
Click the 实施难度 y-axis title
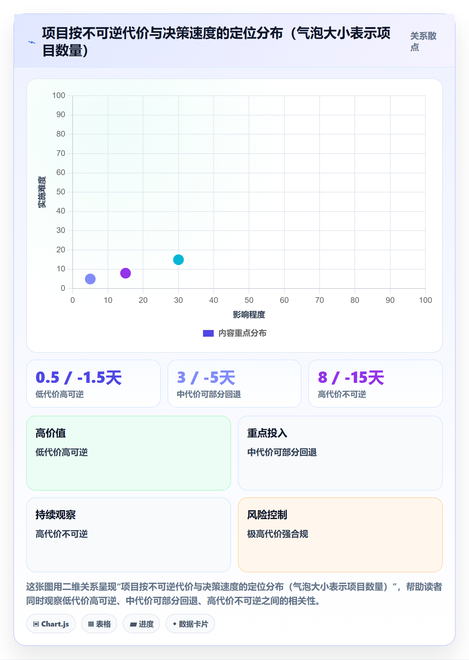(x=42, y=192)
